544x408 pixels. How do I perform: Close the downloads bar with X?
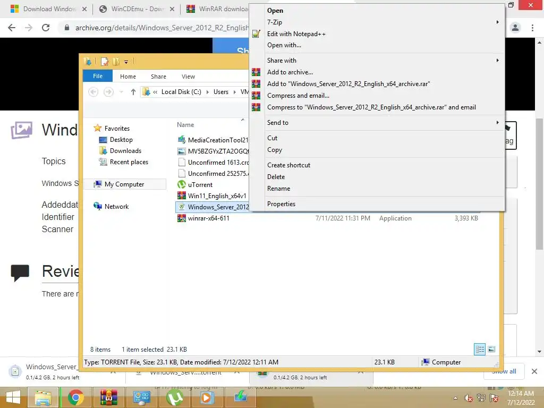point(534,371)
